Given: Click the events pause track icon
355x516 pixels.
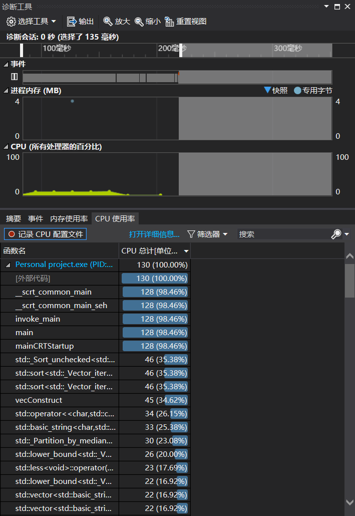Looking at the screenshot, I should coord(14,77).
